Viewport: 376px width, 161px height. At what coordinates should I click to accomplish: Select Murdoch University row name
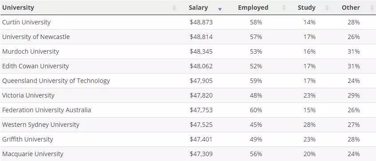(31, 51)
